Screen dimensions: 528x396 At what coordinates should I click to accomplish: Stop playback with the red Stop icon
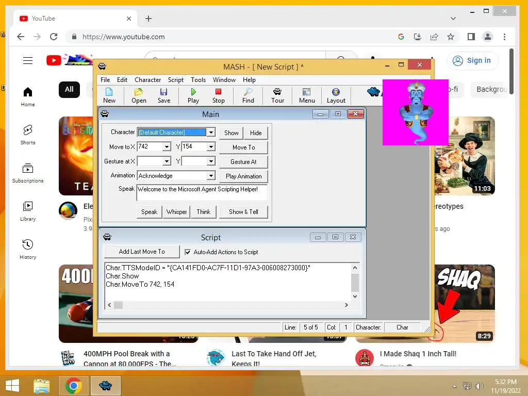tap(218, 95)
